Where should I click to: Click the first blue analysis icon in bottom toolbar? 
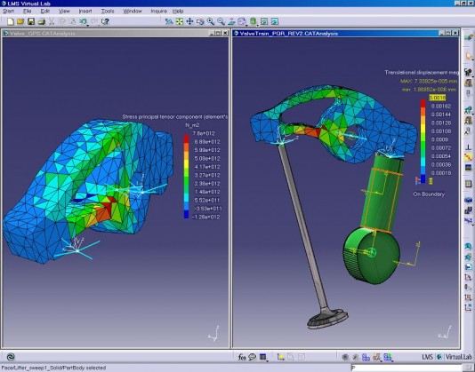tap(366, 357)
